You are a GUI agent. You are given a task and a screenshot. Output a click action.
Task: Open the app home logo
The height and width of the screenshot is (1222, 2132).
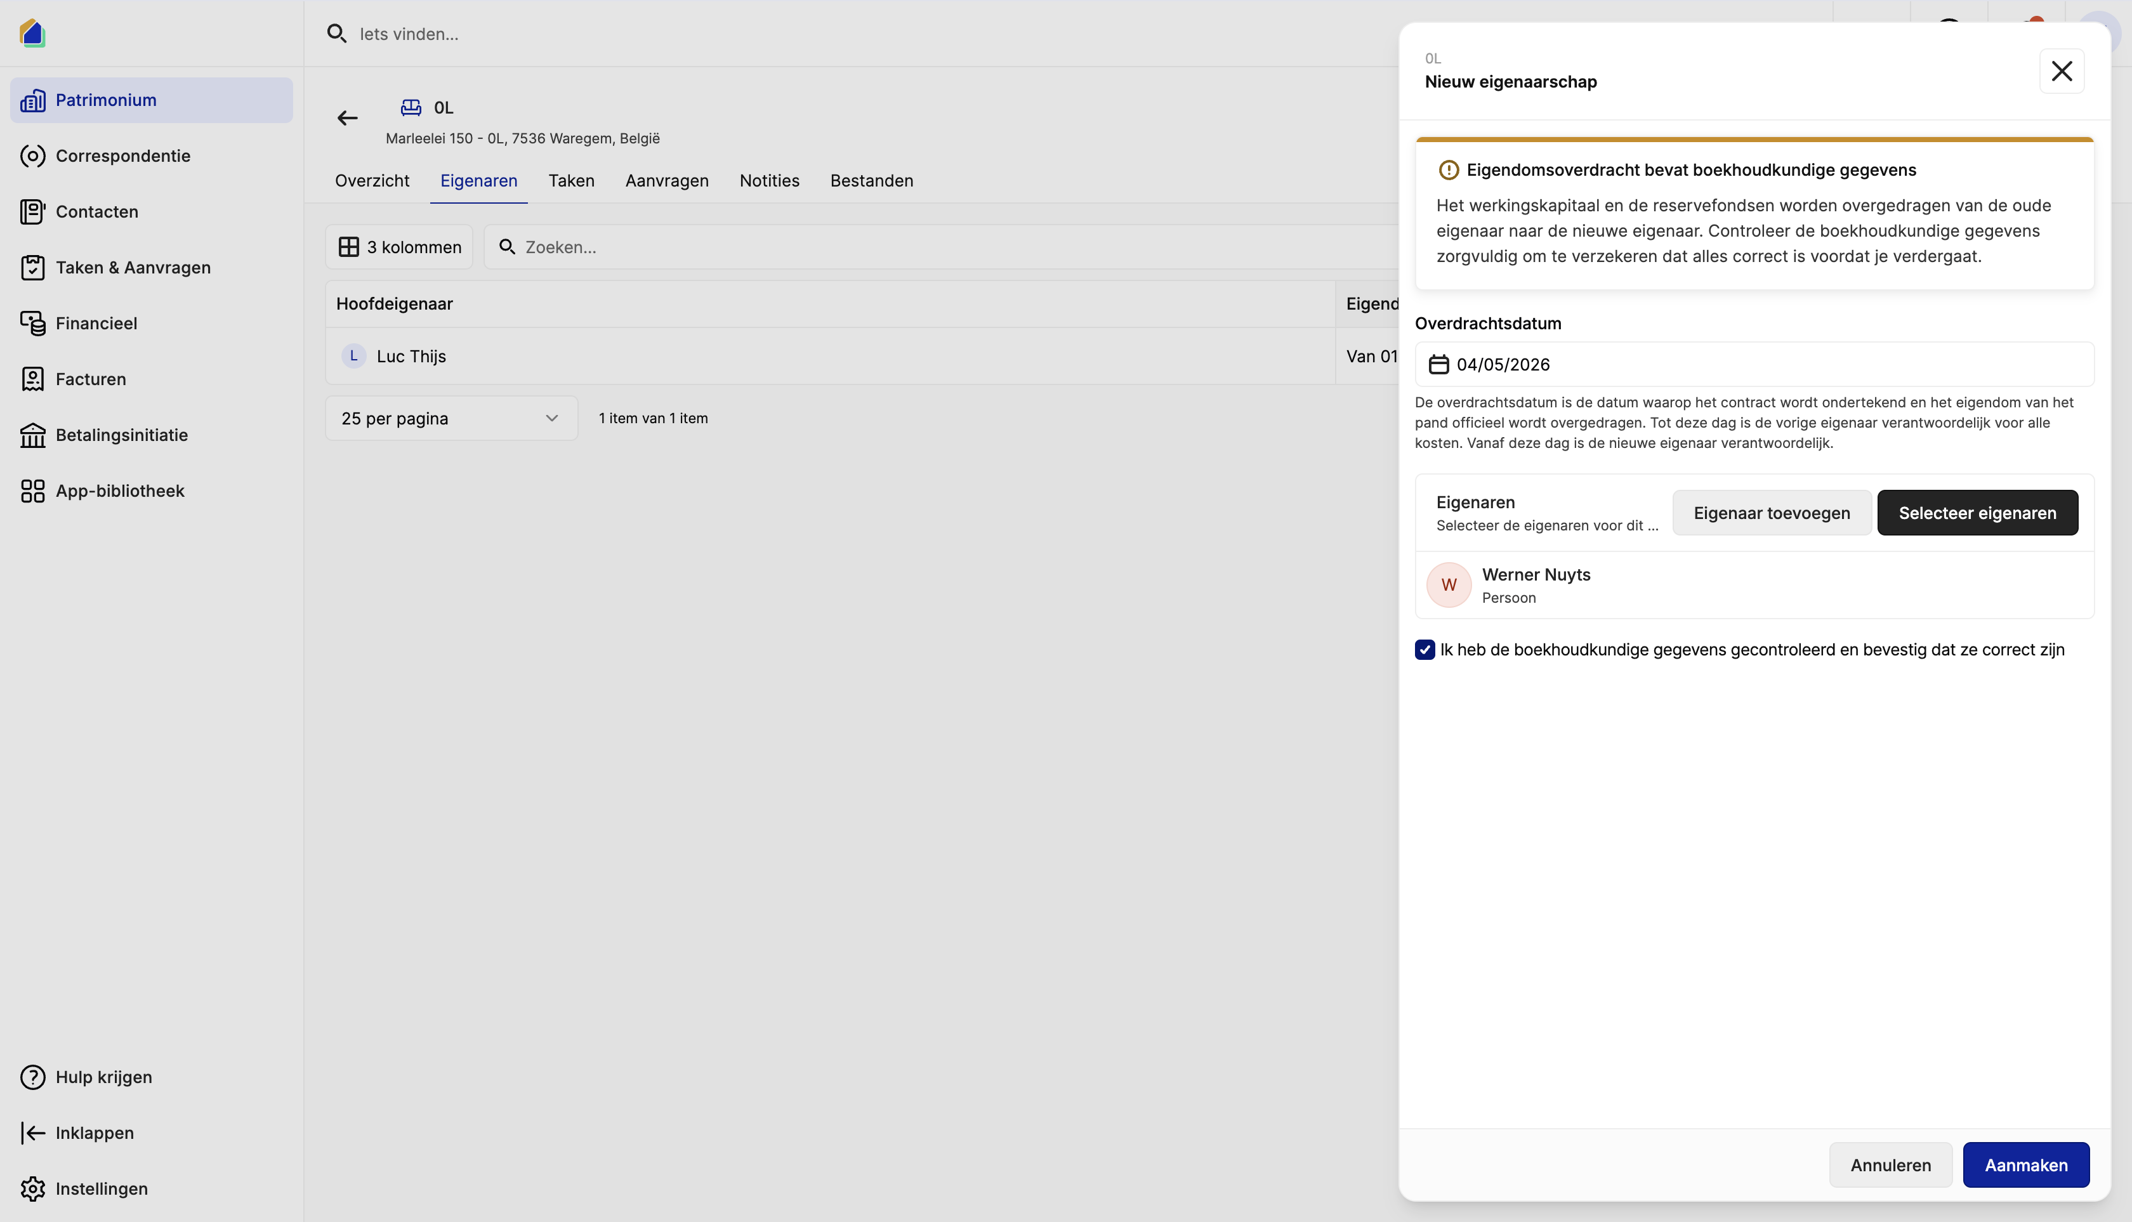32,33
